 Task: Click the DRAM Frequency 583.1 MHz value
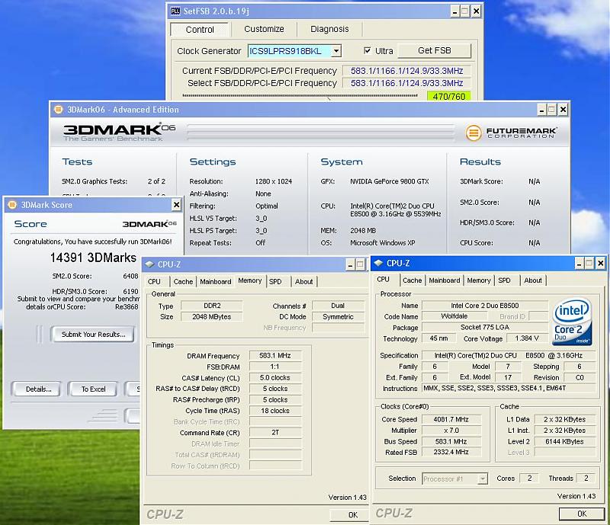[275, 355]
